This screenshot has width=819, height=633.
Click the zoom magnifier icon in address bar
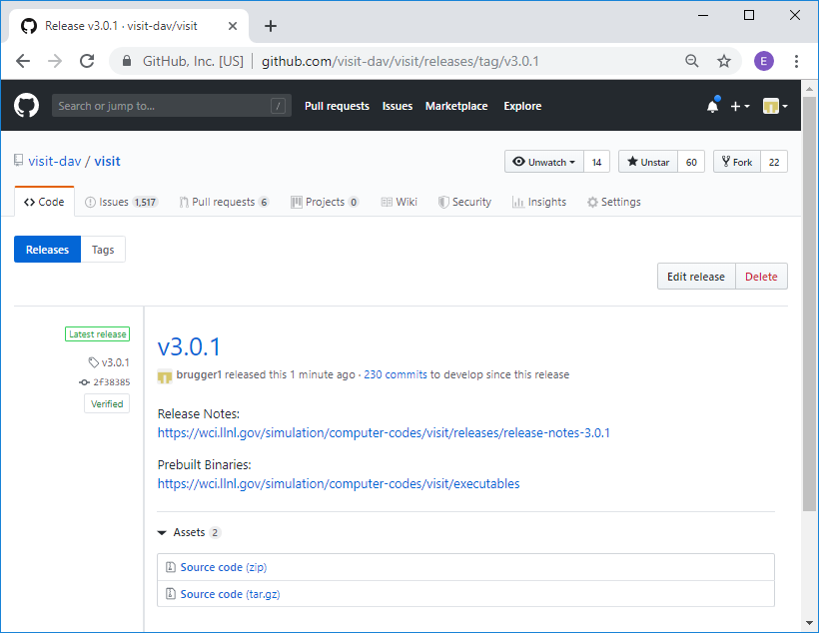[x=691, y=61]
